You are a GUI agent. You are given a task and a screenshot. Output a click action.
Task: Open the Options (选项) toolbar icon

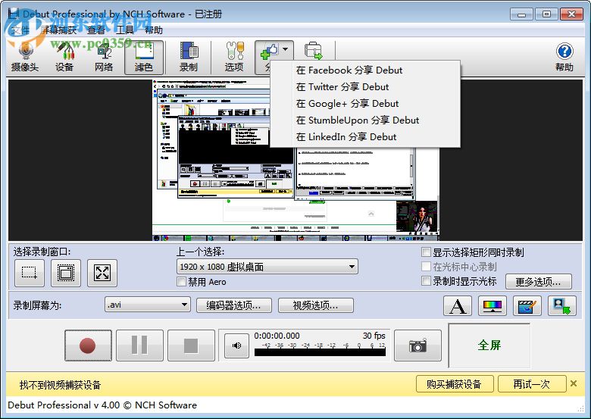click(x=234, y=58)
